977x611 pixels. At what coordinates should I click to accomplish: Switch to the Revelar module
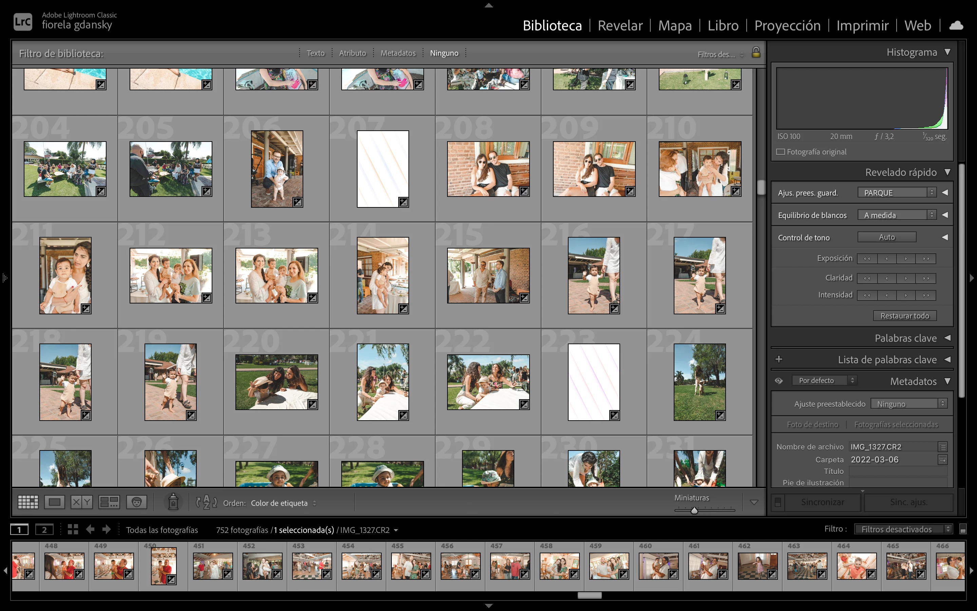coord(620,25)
